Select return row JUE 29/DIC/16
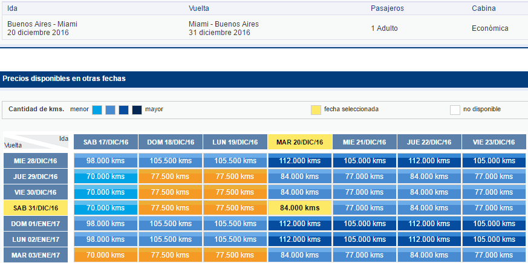 36,177
